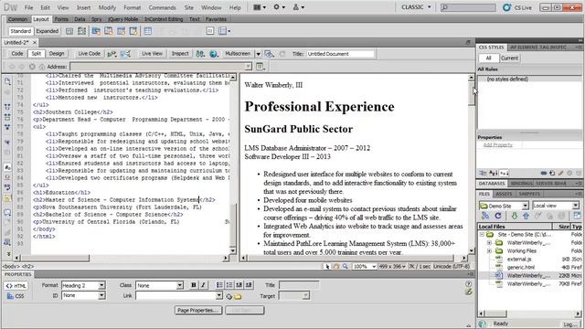Switch to Standard layout mode

click(20, 31)
